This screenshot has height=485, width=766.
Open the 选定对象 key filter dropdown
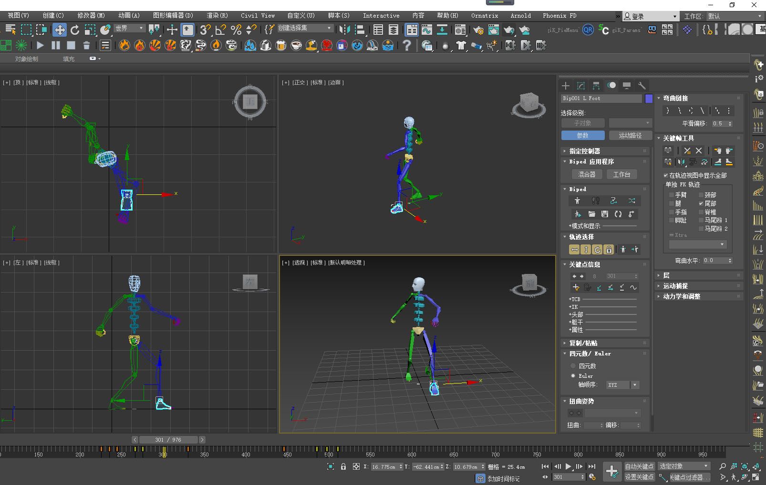pyautogui.click(x=683, y=466)
